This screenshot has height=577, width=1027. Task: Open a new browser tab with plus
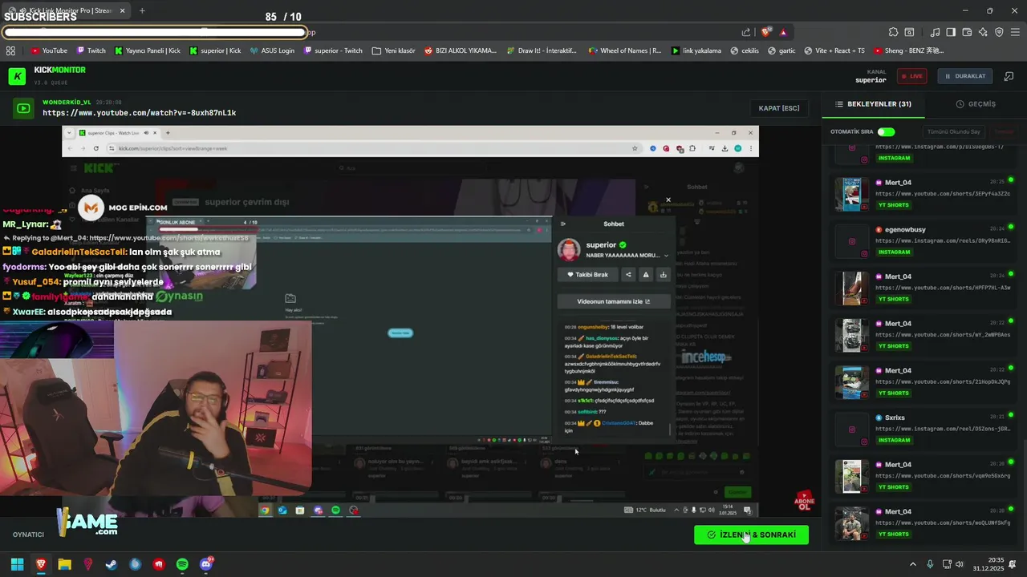(x=142, y=10)
